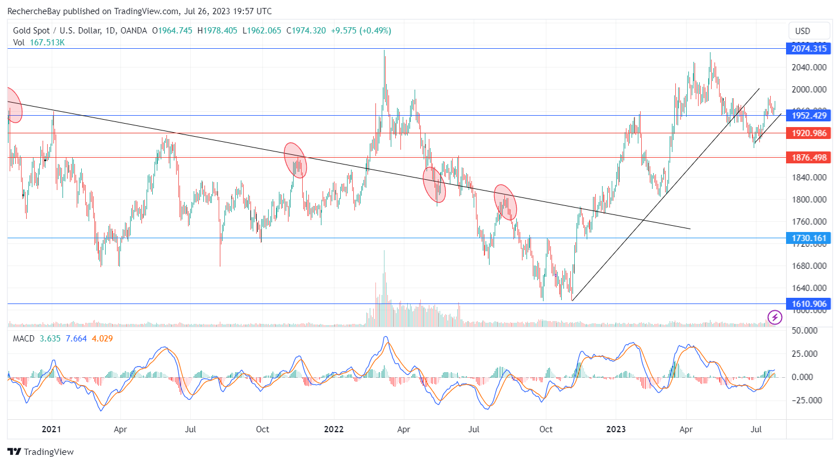This screenshot has width=840, height=464.
Task: Select the red ellipse marker near August 2022
Action: tap(505, 202)
